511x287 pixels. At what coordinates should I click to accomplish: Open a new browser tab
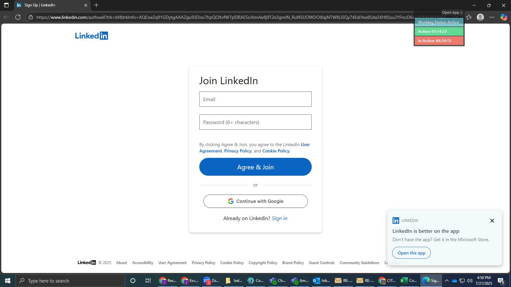(x=96, y=5)
